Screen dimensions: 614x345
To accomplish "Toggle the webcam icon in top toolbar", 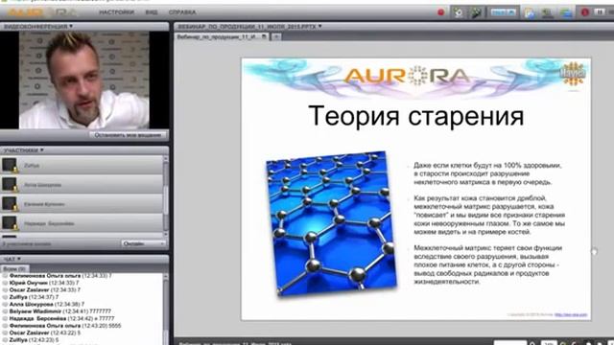I will [459, 12].
